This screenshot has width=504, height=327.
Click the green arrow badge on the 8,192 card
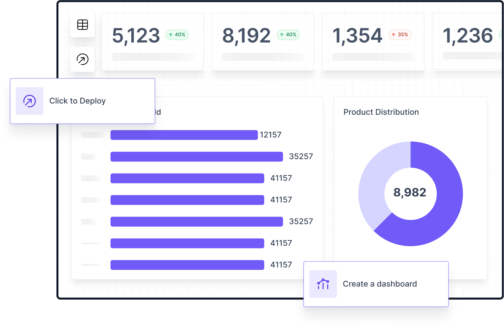(282, 35)
